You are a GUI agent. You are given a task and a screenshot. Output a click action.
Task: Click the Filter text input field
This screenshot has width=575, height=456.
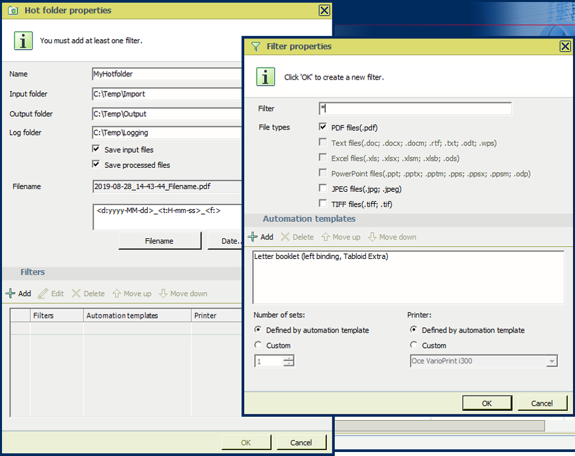(x=415, y=109)
